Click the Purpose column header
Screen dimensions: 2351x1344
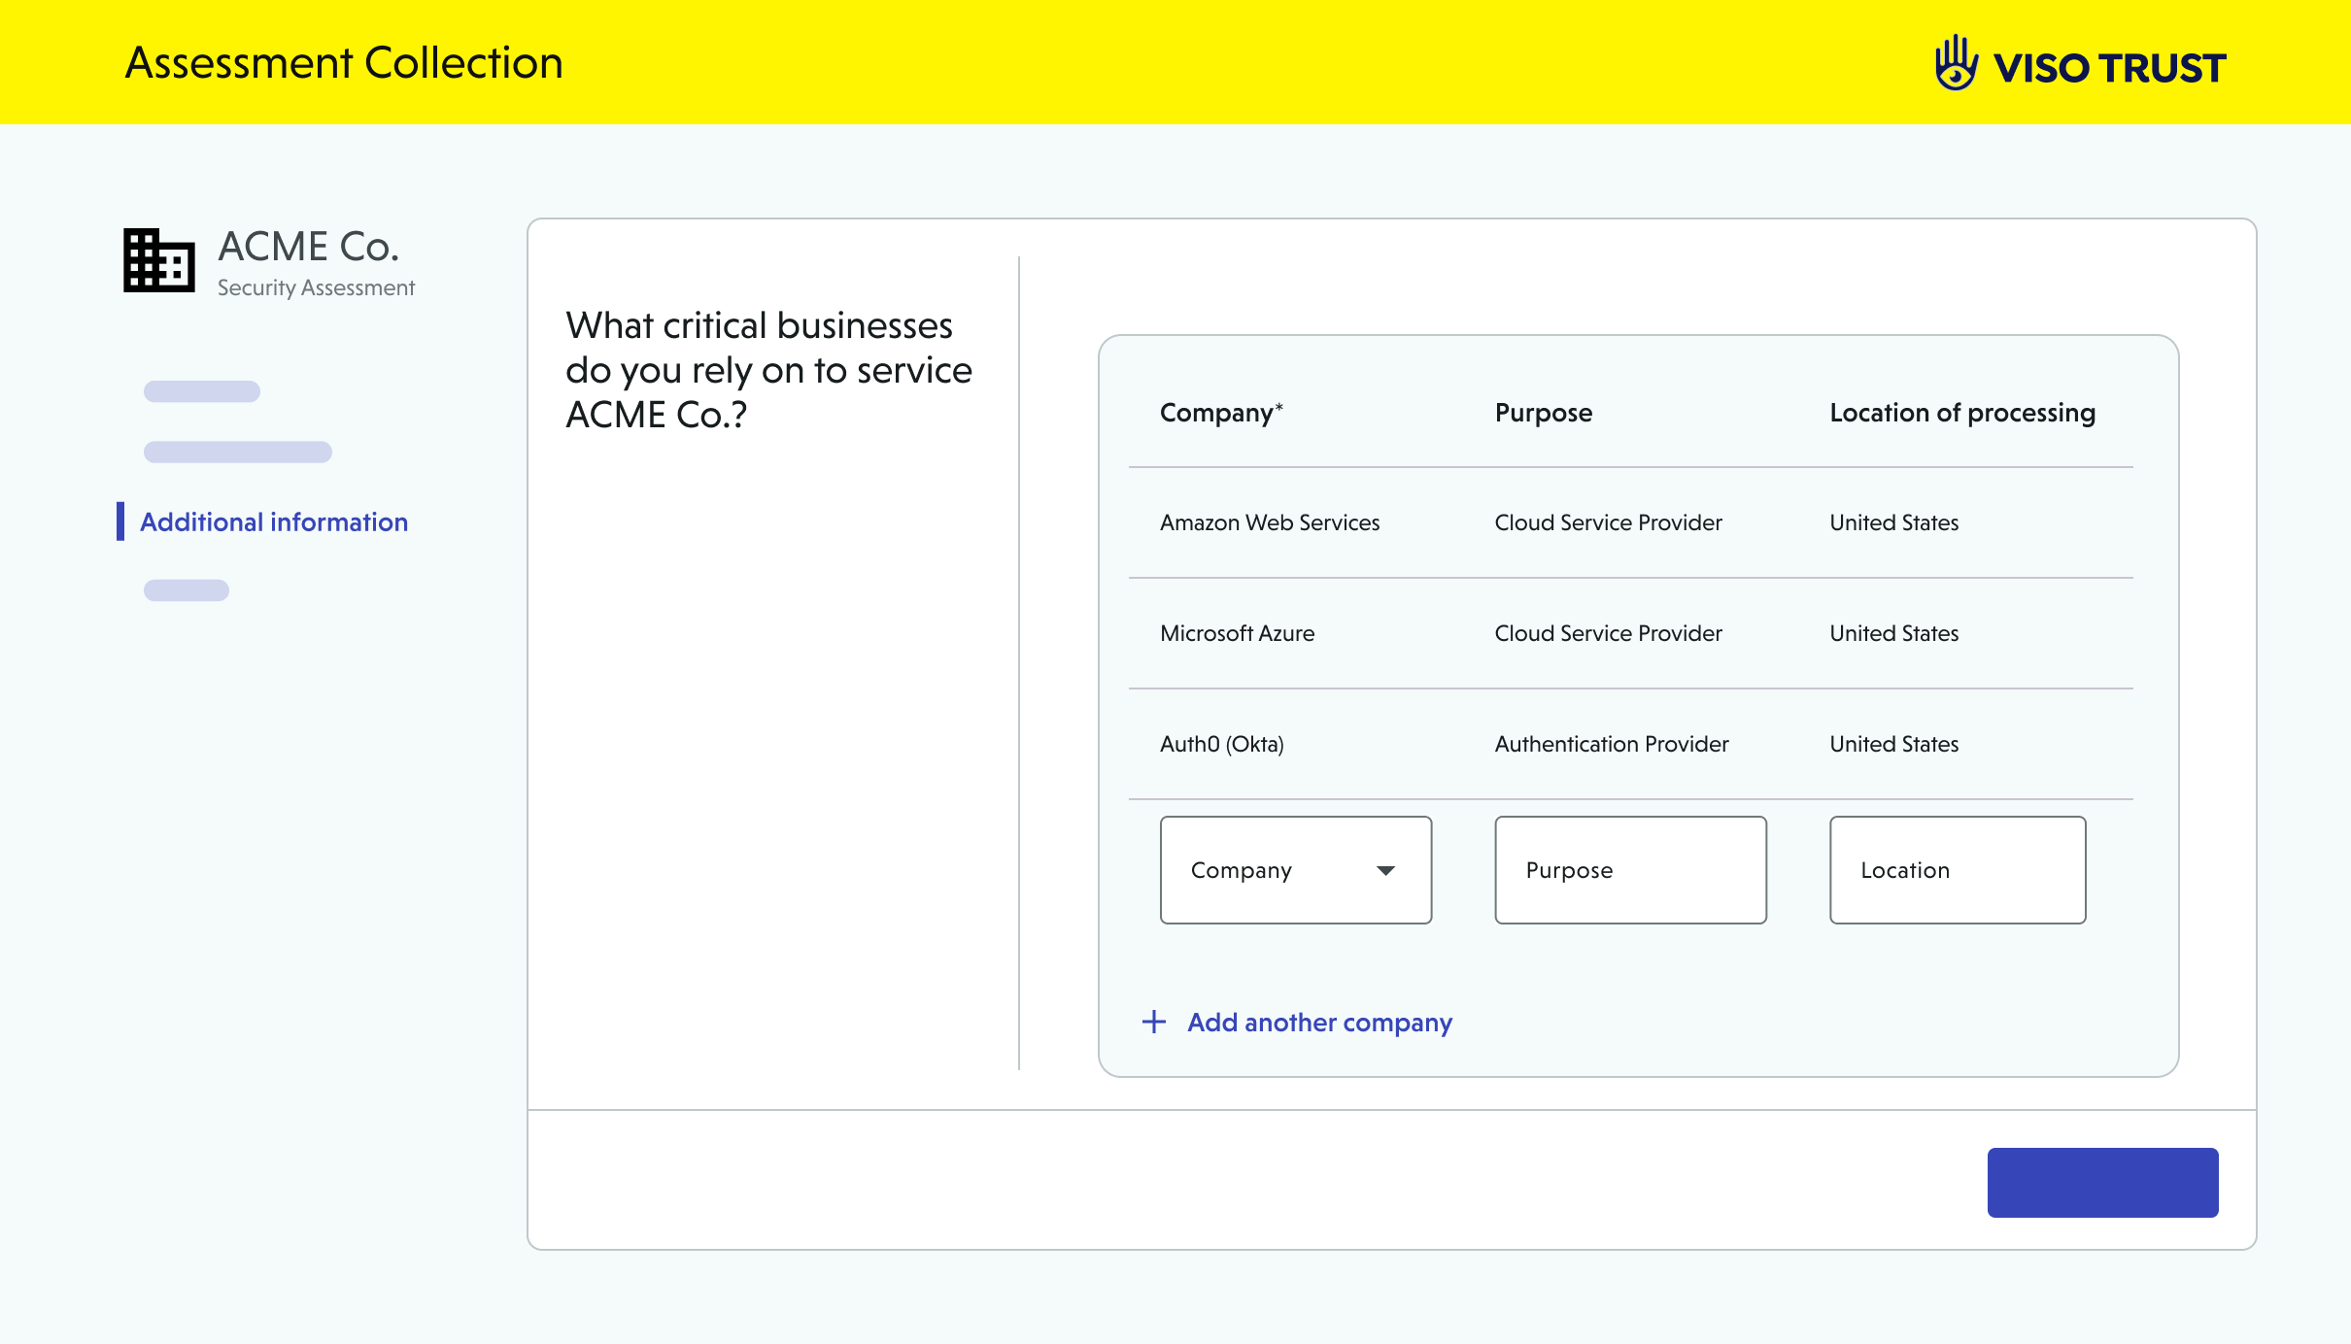pos(1543,413)
